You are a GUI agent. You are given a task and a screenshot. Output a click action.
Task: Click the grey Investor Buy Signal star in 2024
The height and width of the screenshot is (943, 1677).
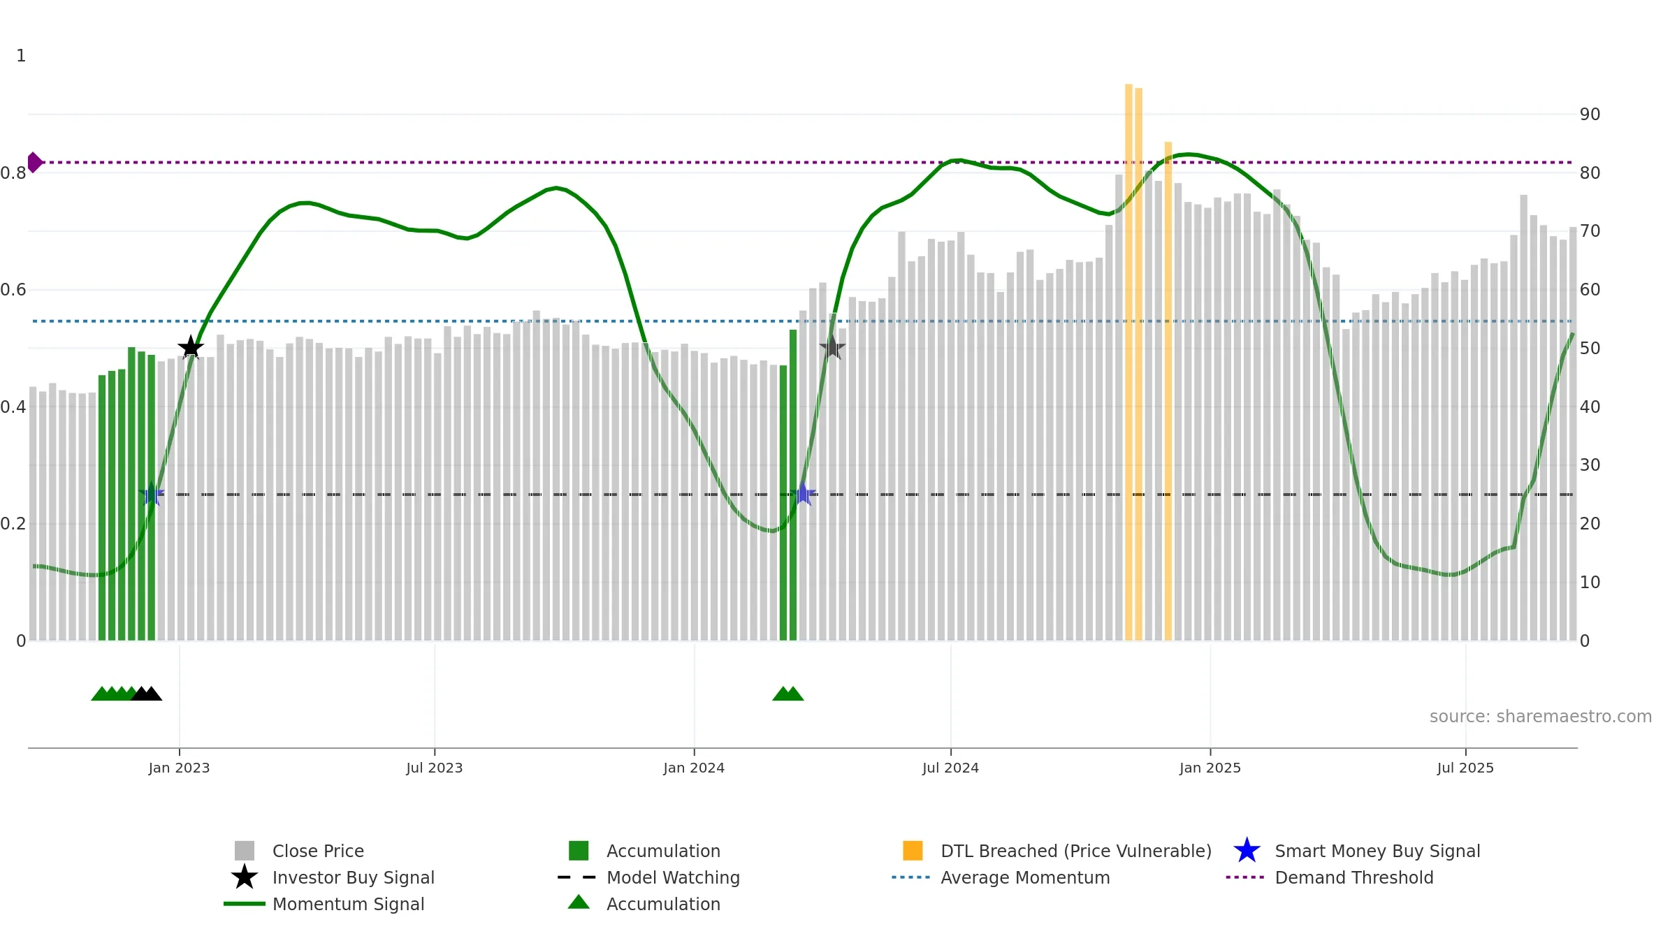point(832,346)
